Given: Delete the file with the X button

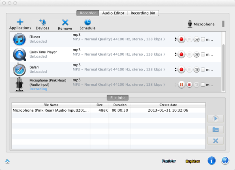Looking at the screenshot, I should 216,141.
